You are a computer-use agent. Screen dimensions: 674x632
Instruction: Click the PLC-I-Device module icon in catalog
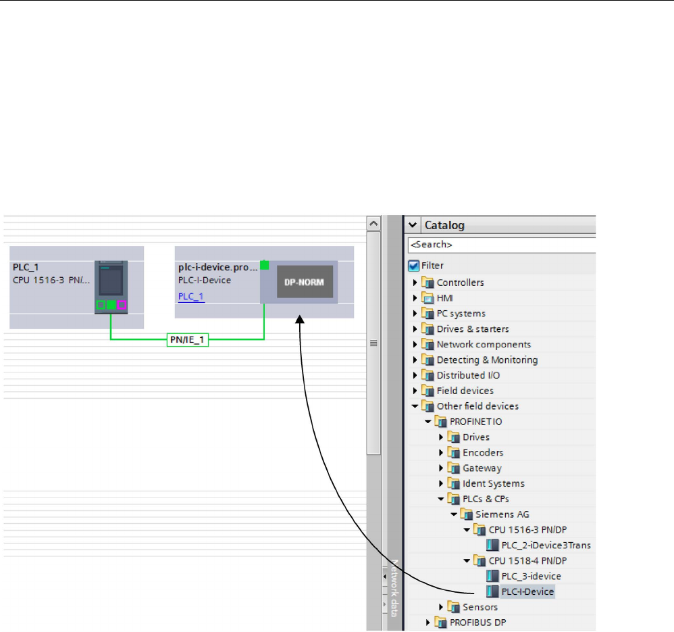(x=492, y=592)
